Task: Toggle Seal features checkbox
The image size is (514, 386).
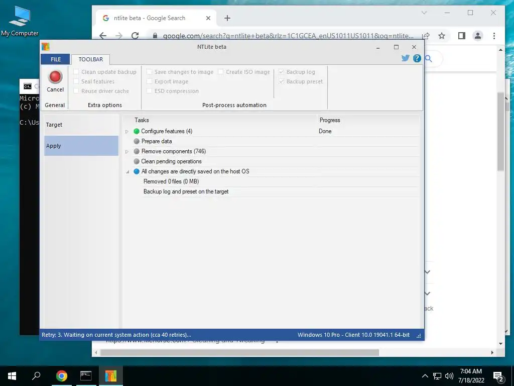Action: (76, 81)
